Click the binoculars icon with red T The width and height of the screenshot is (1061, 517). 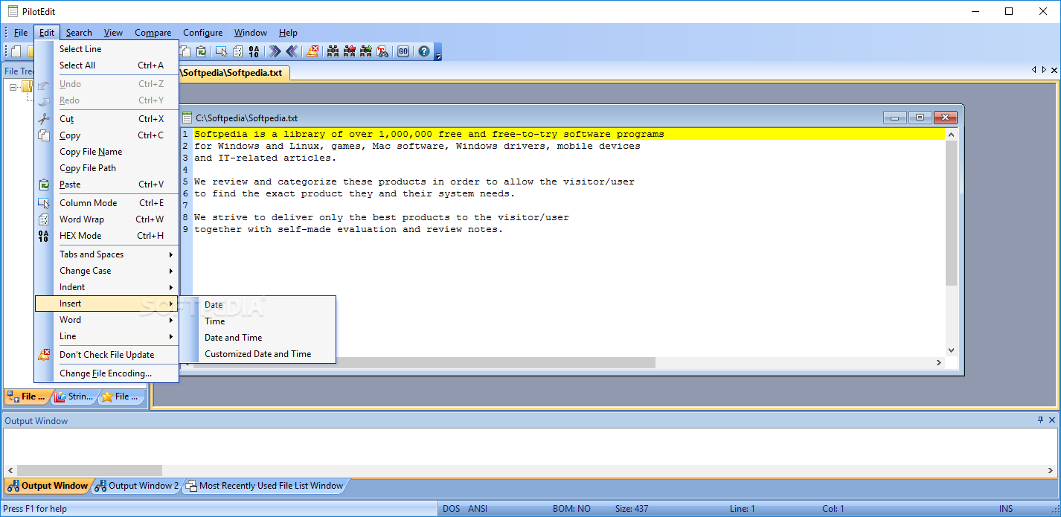point(382,51)
